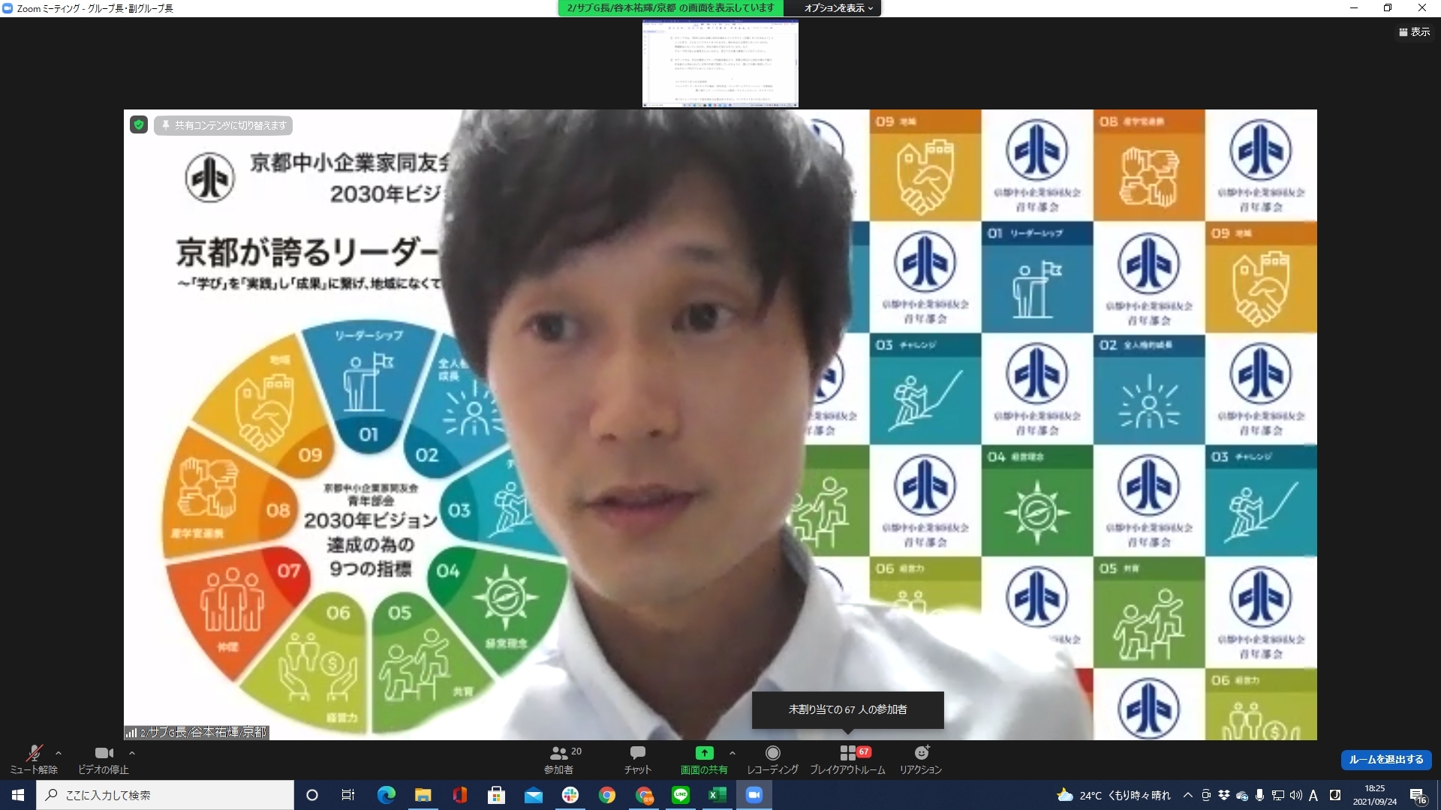The width and height of the screenshot is (1441, 810).
Task: Open the participants panel (参加者)
Action: click(x=559, y=759)
